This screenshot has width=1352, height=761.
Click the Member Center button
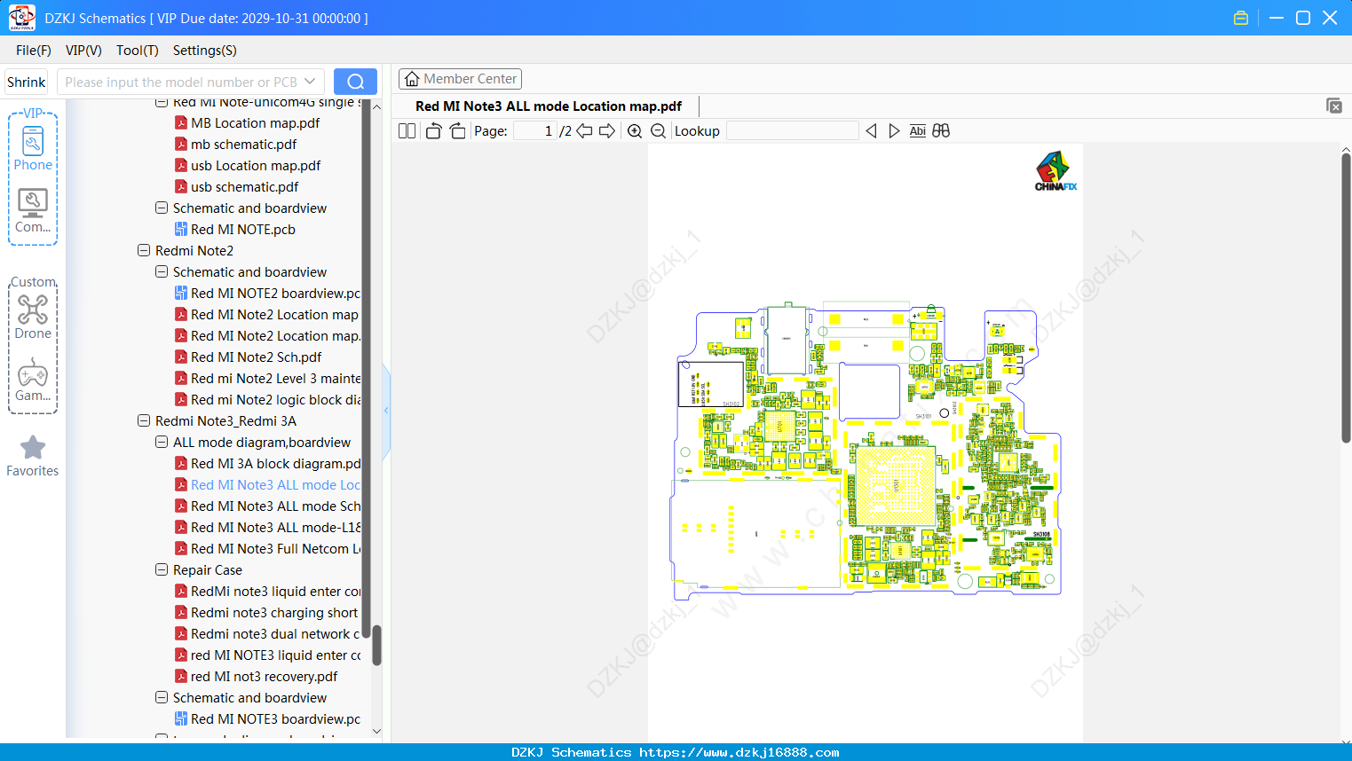point(460,79)
